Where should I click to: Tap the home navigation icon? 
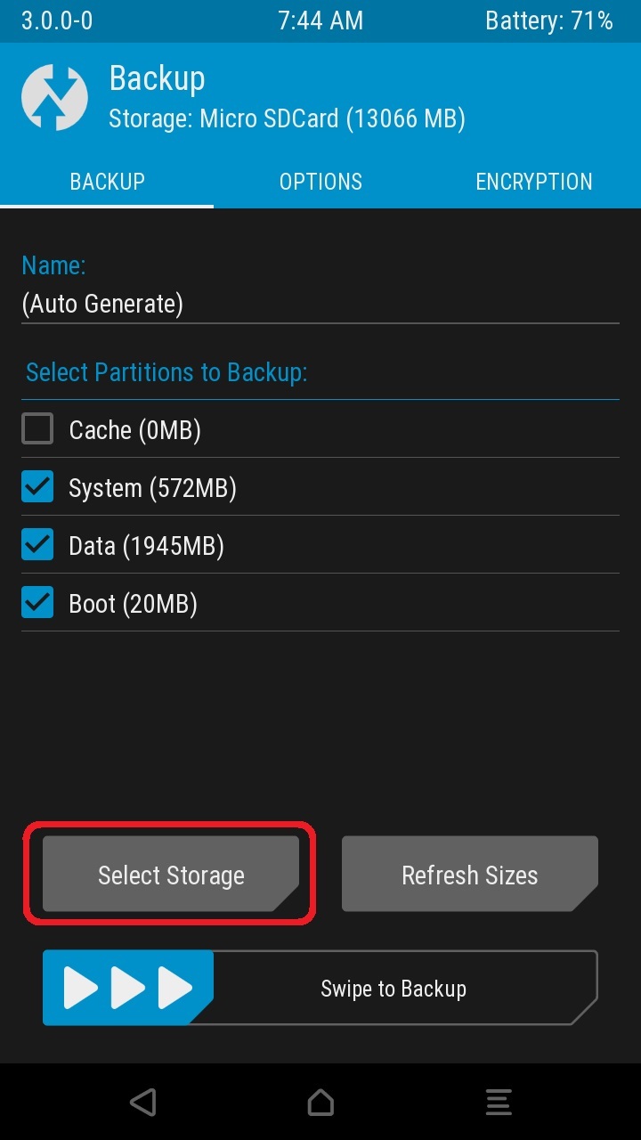click(320, 1102)
